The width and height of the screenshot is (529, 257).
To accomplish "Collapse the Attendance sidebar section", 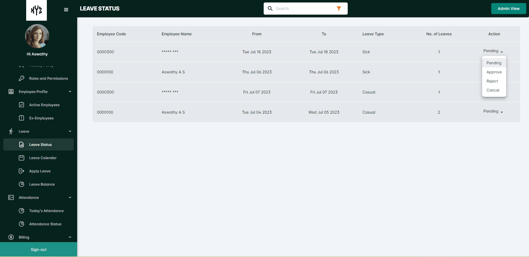I will 70,197.
